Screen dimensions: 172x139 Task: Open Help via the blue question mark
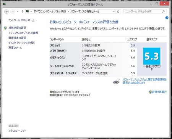click(x=167, y=18)
